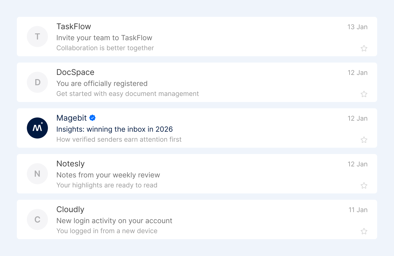Star the DocSpace email
The image size is (394, 256).
[x=364, y=94]
